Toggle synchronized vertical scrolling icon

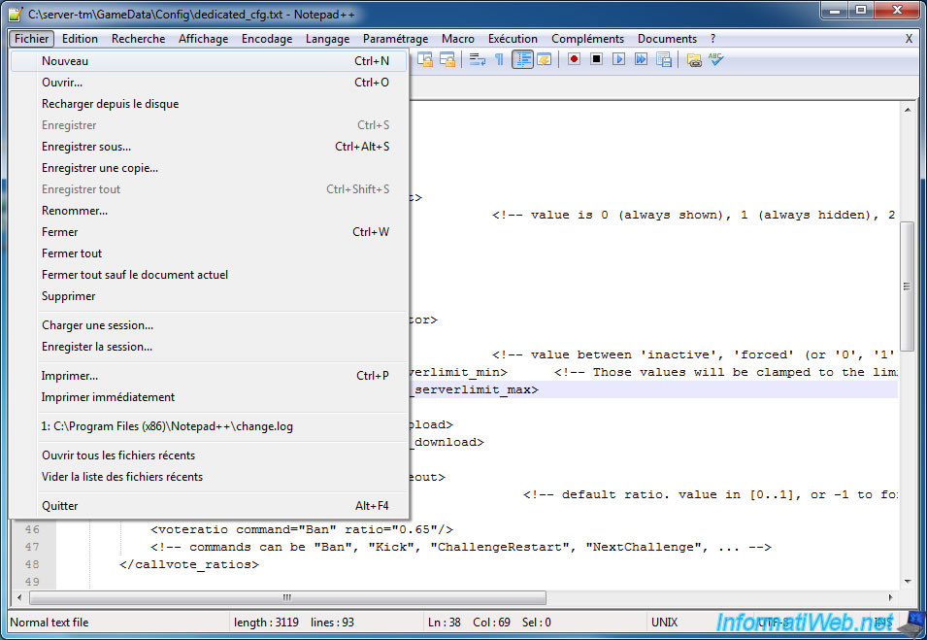click(425, 59)
